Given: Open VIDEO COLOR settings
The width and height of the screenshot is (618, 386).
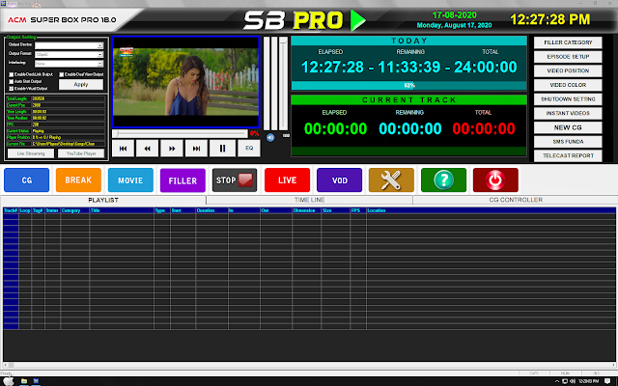Looking at the screenshot, I should (x=568, y=85).
